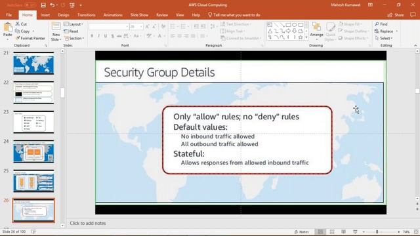Clear all formatting icon
The height and width of the screenshot is (236, 420).
pyautogui.click(x=163, y=26)
